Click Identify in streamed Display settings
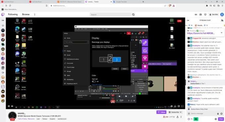 pos(115,69)
